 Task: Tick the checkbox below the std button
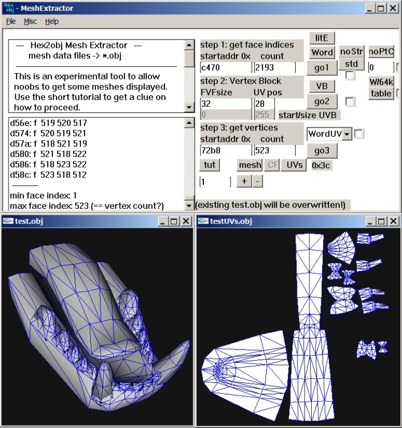pos(350,75)
